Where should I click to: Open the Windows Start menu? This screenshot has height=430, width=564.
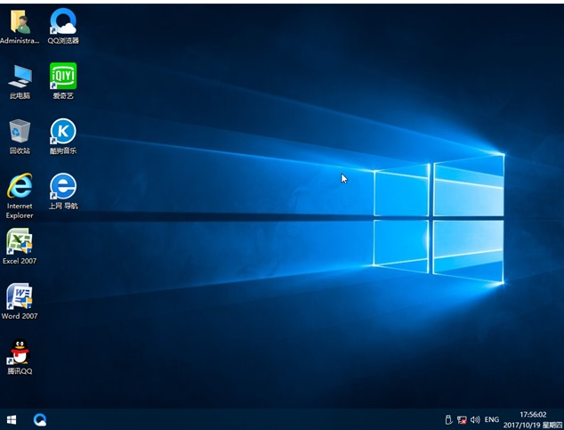(x=12, y=418)
